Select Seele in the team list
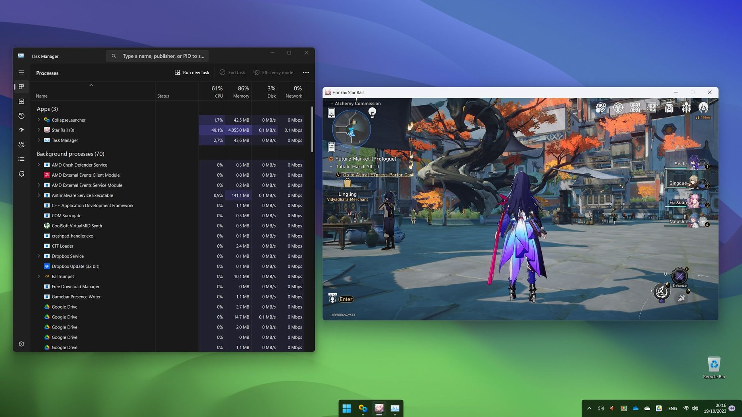This screenshot has width=742, height=417. (687, 163)
